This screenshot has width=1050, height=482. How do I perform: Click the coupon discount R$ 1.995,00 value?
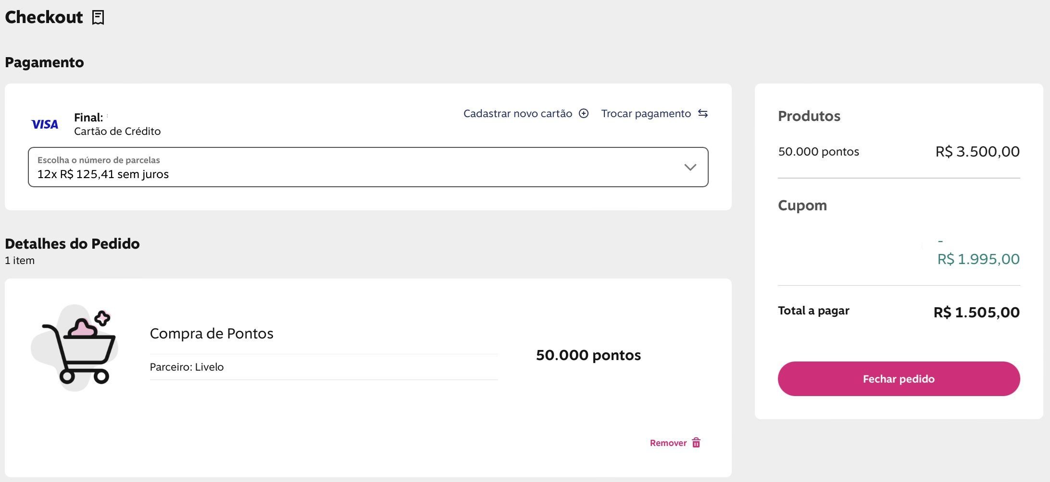click(978, 259)
